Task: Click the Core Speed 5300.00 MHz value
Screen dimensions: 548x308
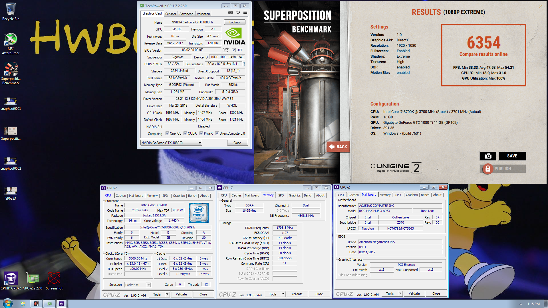Action: pyautogui.click(x=138, y=258)
